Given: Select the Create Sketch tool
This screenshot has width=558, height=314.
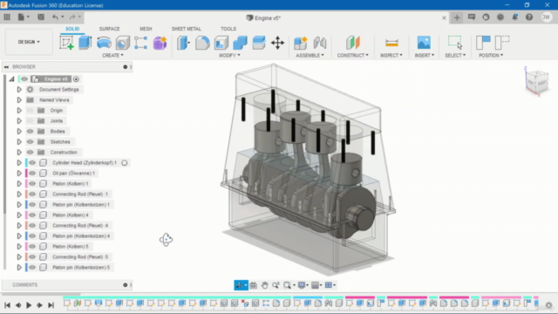Looking at the screenshot, I should (66, 43).
